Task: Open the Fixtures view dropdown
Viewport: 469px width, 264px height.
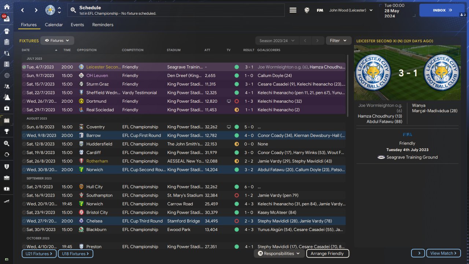Action: [x=57, y=41]
